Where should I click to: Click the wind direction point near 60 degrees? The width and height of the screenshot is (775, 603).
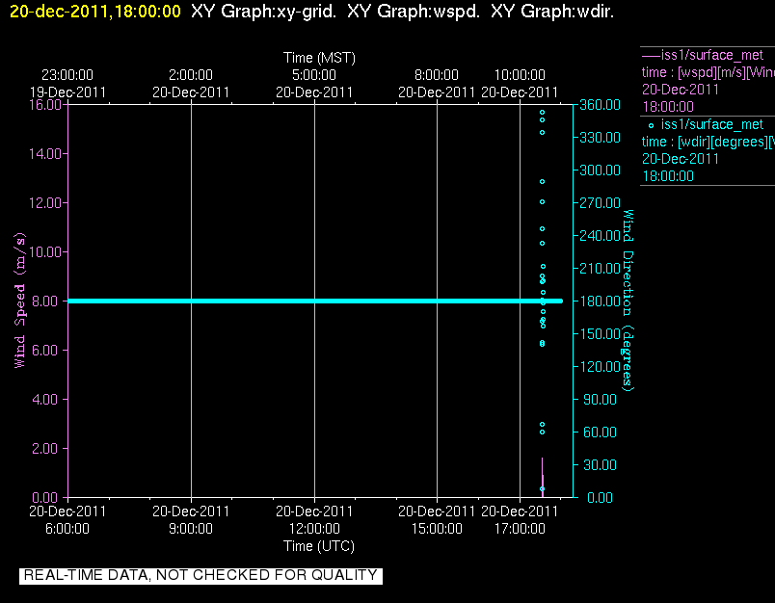pos(542,433)
